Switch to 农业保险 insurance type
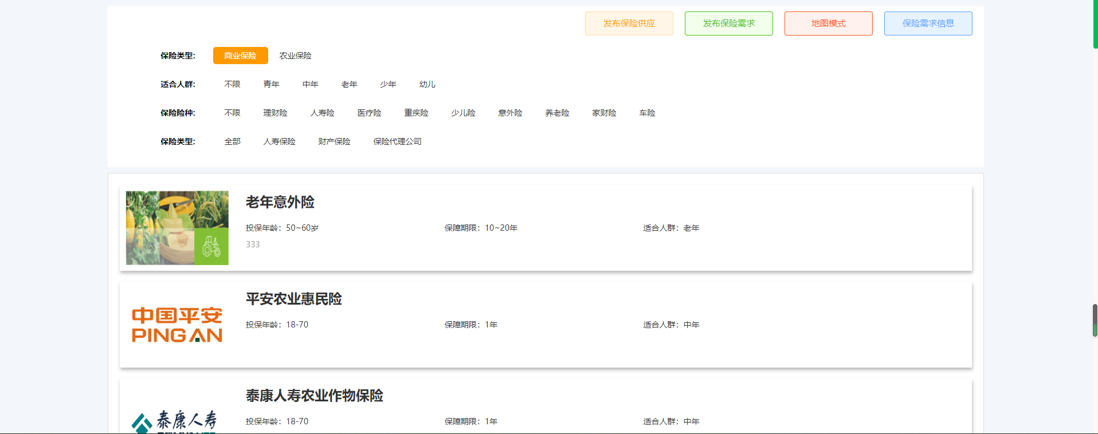This screenshot has height=434, width=1098. [295, 56]
